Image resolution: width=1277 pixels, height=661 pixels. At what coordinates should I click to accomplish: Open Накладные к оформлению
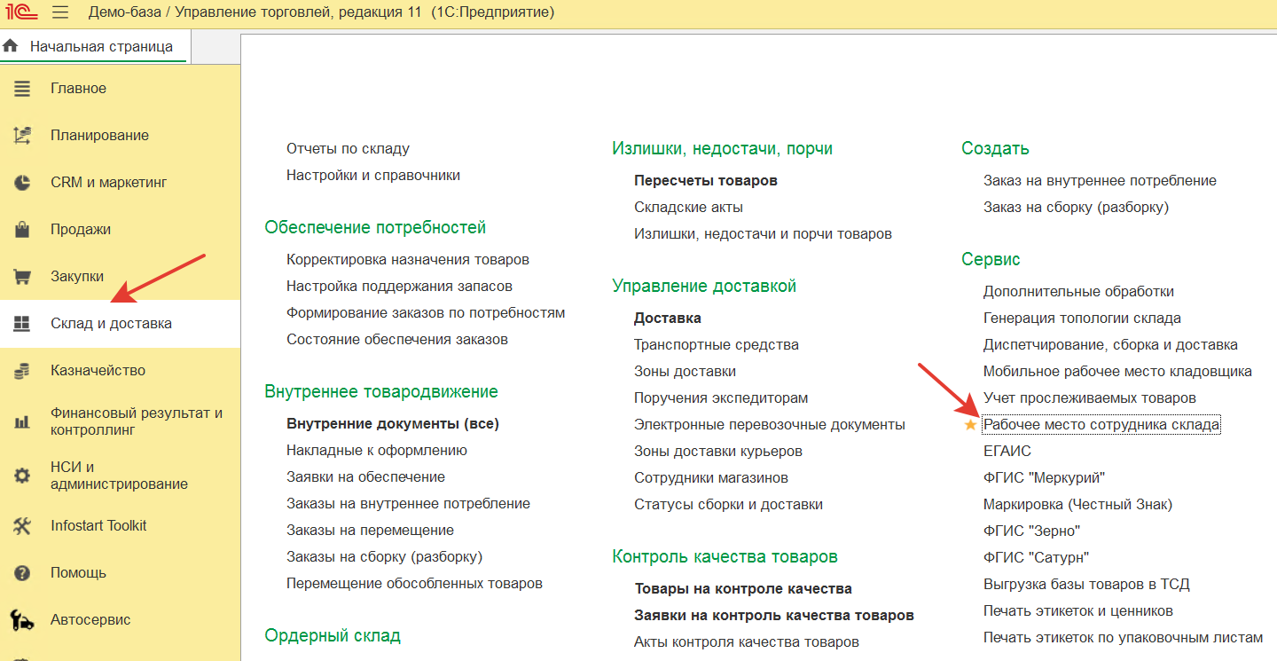click(x=377, y=451)
